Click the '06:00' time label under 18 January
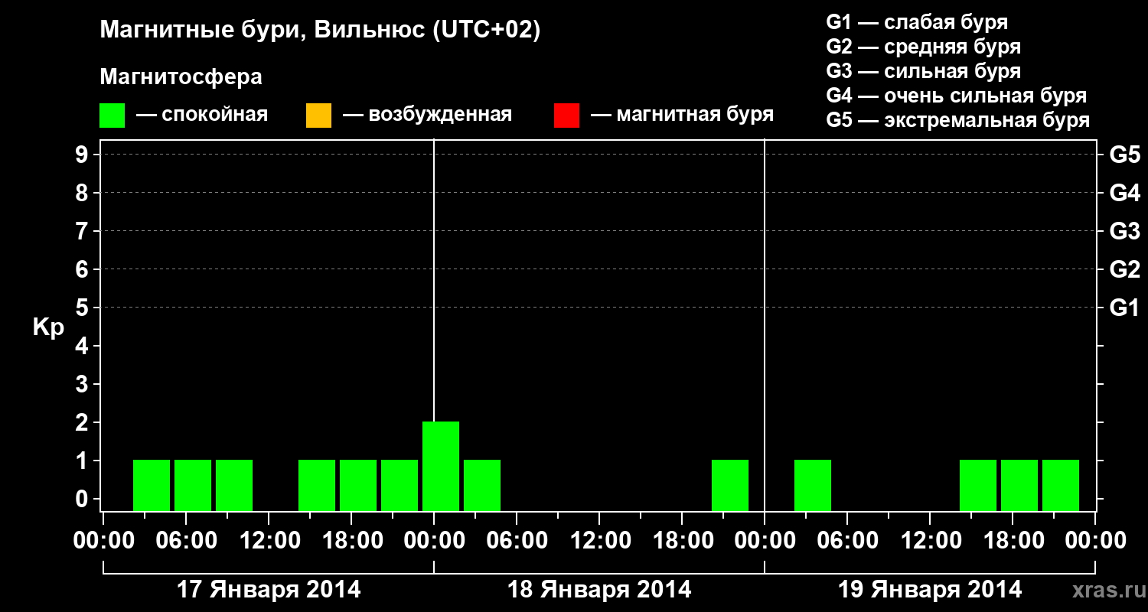Screen dimensions: 1148x612 click(x=517, y=541)
